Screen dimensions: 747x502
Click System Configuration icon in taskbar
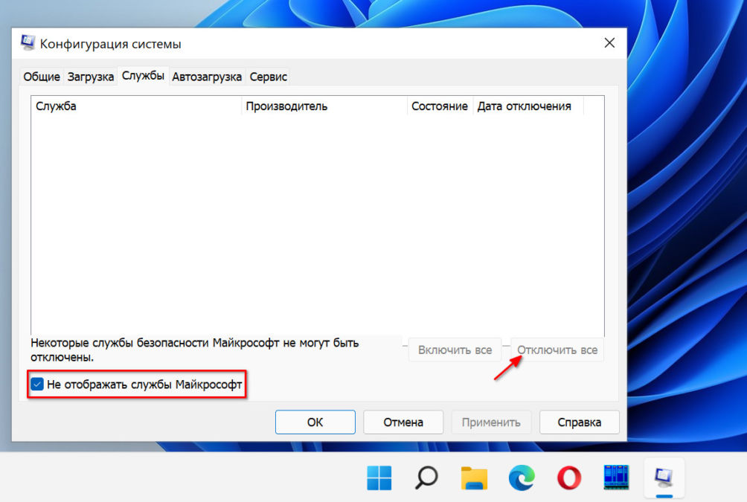[664, 477]
